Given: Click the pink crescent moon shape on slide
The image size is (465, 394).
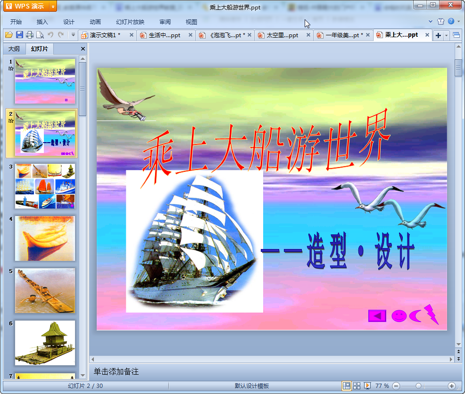Looking at the screenshot, I should pyautogui.click(x=415, y=315).
